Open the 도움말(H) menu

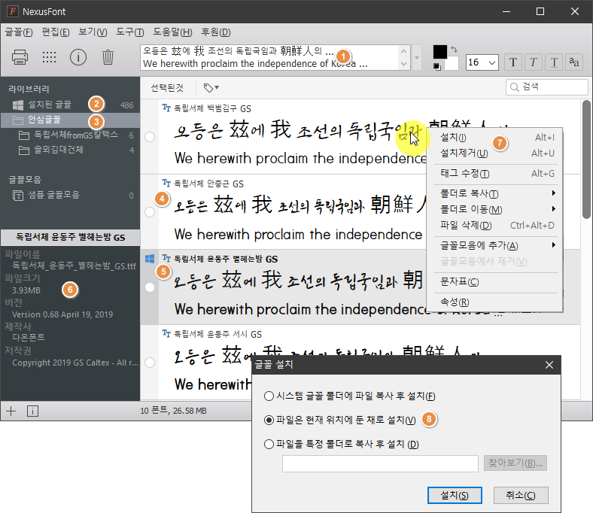tap(172, 32)
